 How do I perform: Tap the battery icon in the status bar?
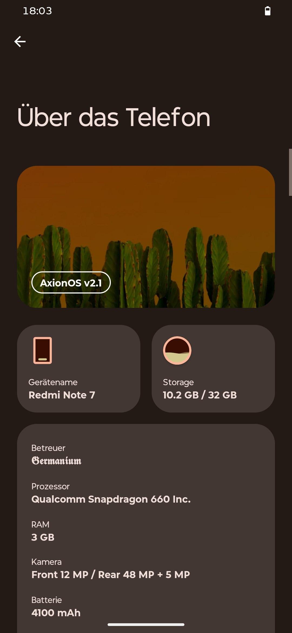click(x=267, y=11)
